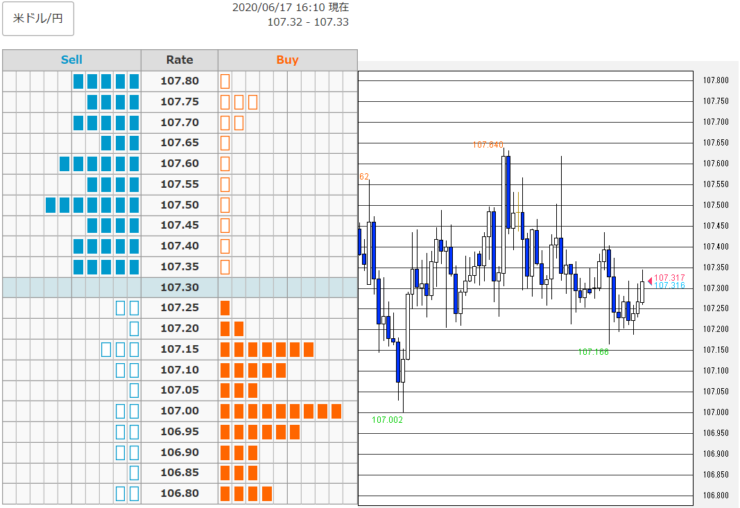Click the 107.80 rate row

(180, 81)
